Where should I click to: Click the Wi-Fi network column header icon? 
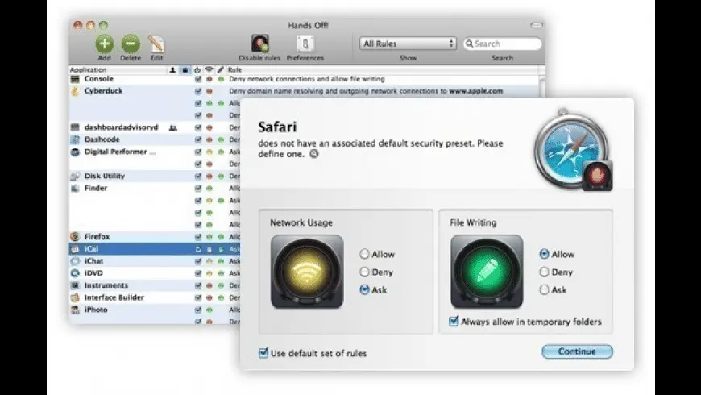209,70
